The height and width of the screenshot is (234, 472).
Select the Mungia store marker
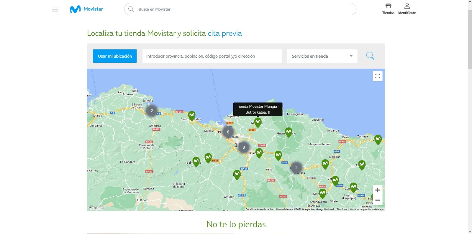258,122
